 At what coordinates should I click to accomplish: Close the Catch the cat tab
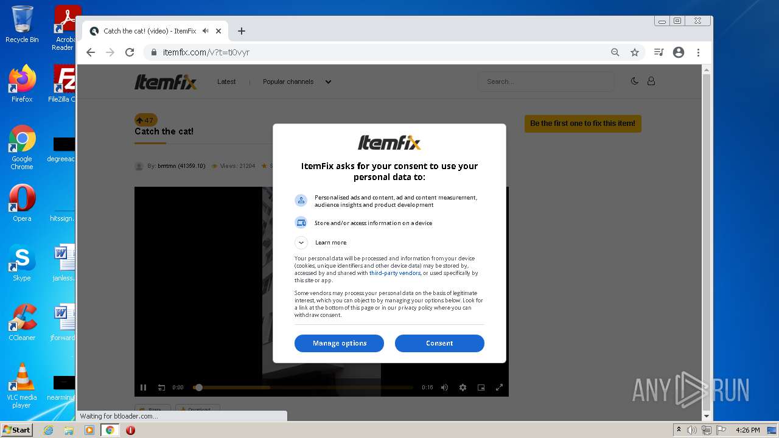(218, 31)
